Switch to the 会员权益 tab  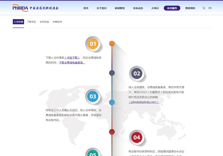pyautogui.click(x=44, y=22)
